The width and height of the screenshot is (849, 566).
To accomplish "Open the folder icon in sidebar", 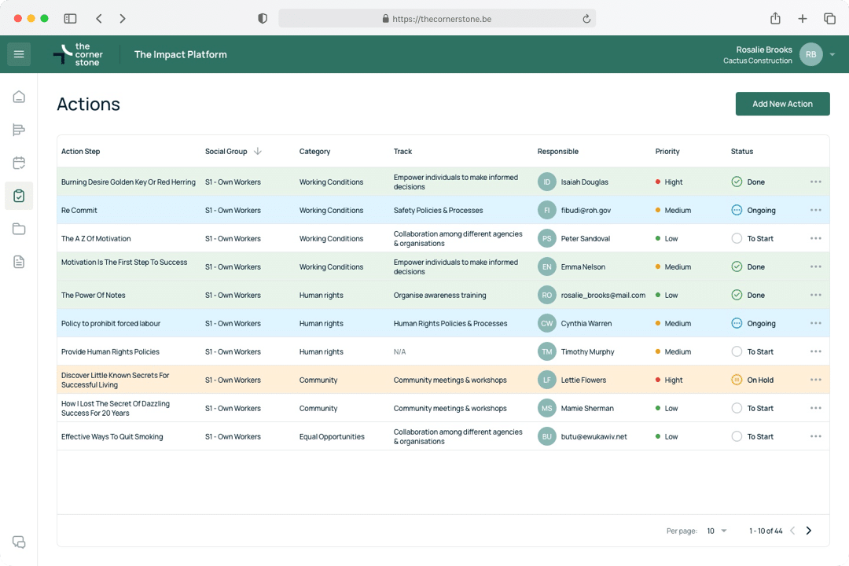I will [x=19, y=229].
